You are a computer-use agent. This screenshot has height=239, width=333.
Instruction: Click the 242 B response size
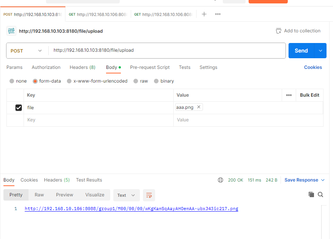[271, 180]
